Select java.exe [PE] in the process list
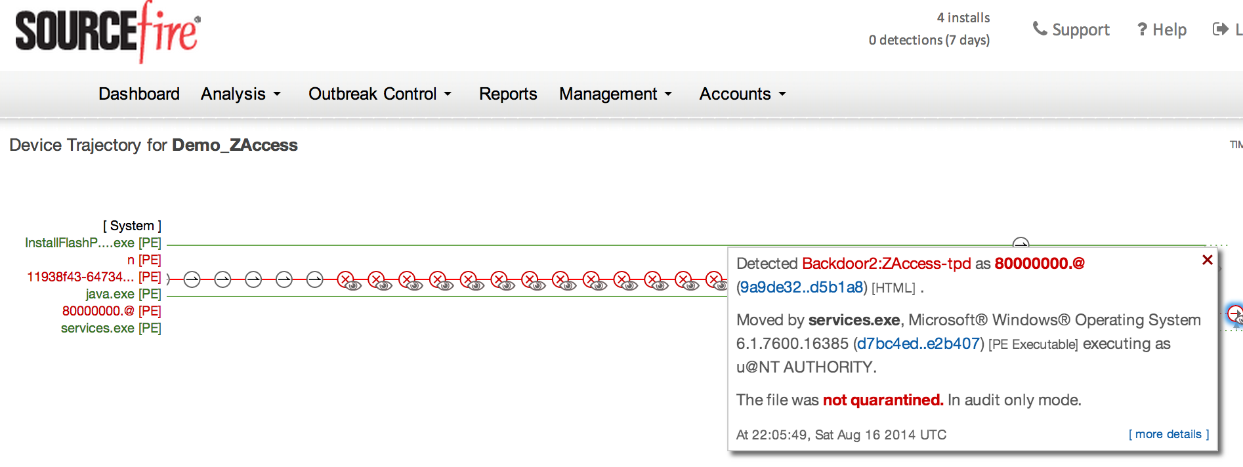The image size is (1243, 467). tap(123, 294)
